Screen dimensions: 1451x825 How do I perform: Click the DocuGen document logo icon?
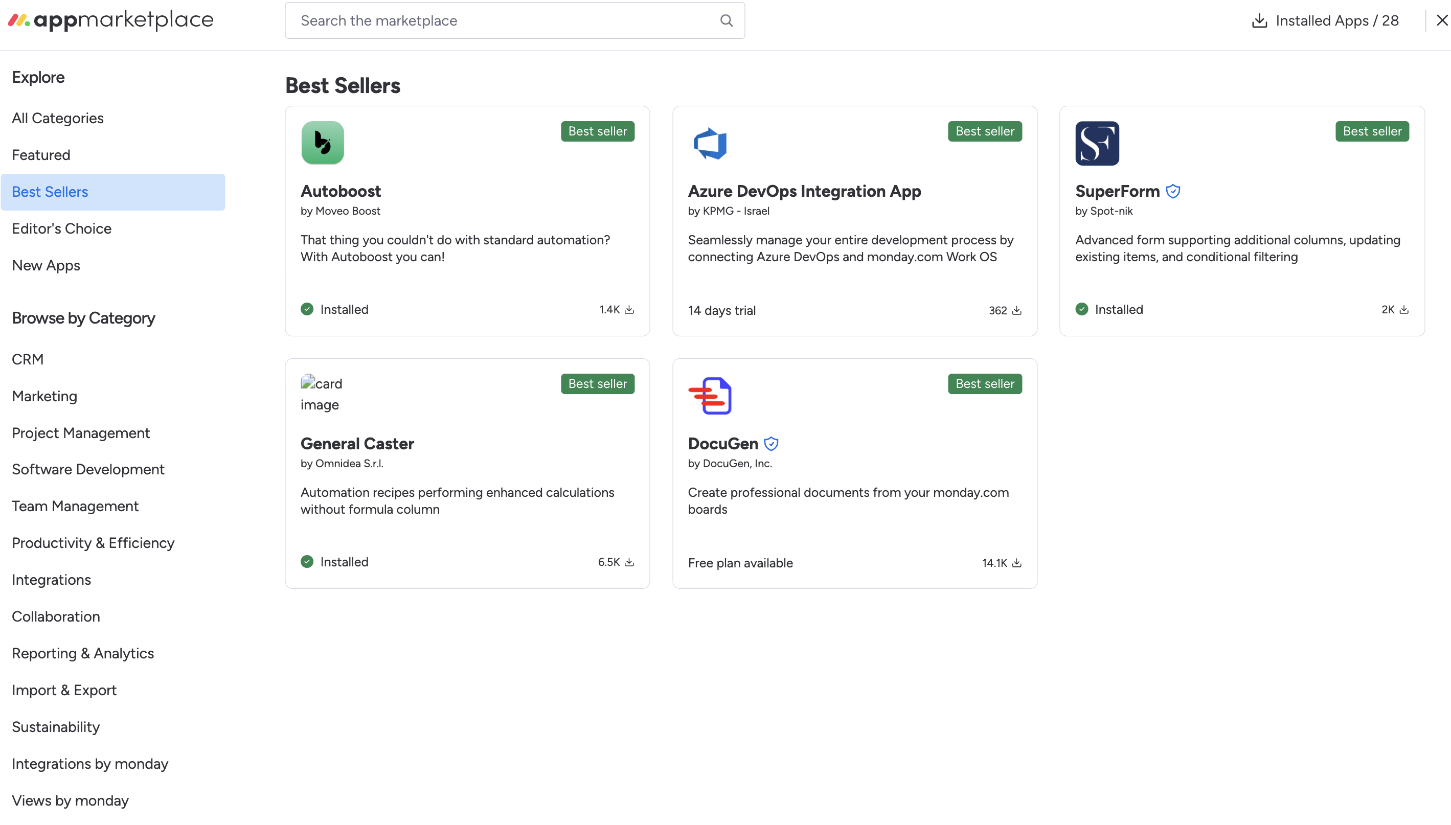click(x=709, y=396)
